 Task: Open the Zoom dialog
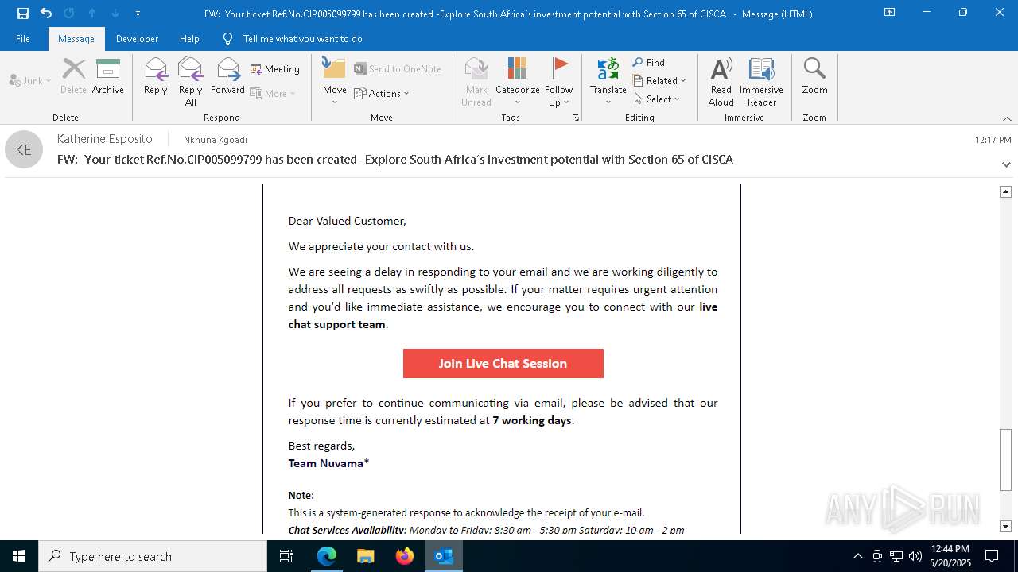pos(814,76)
